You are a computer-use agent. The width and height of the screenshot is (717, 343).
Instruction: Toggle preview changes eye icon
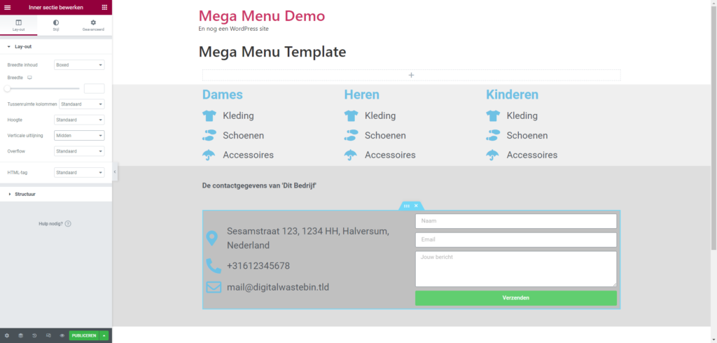click(x=62, y=335)
